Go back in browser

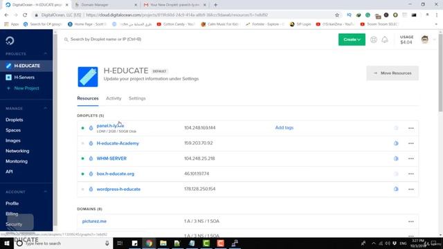(x=6, y=15)
